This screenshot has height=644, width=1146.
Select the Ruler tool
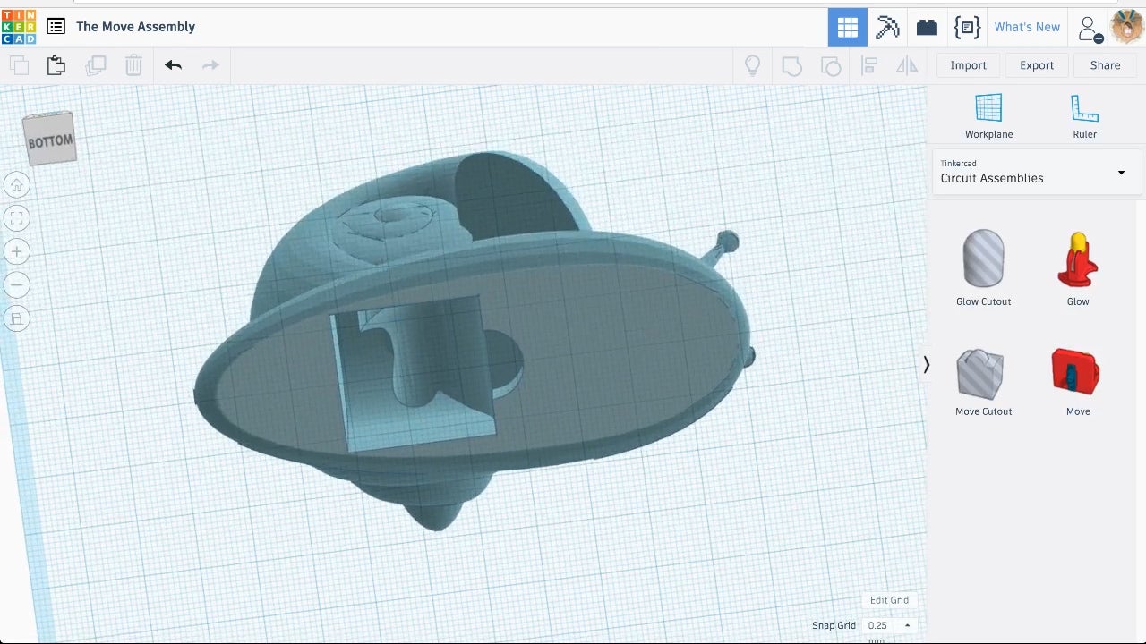(x=1084, y=116)
